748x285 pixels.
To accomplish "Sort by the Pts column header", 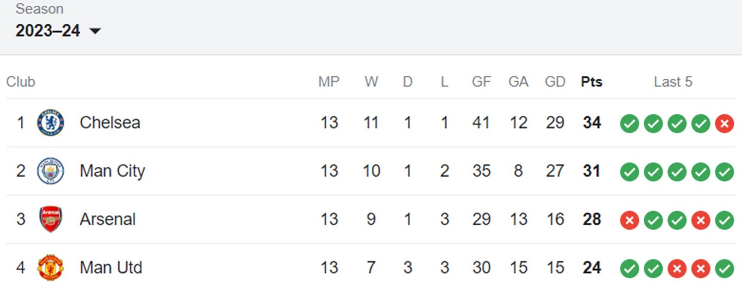I will click(x=592, y=82).
